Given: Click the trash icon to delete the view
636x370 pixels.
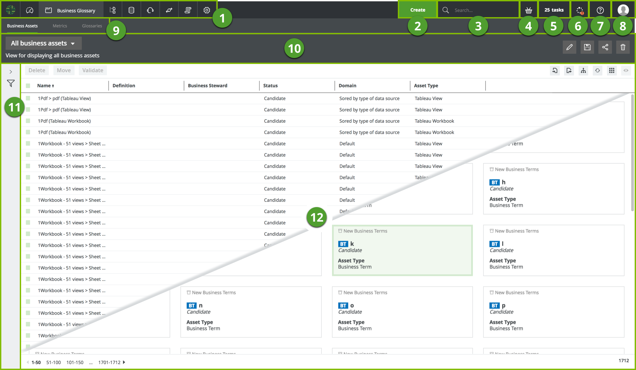Looking at the screenshot, I should (623, 47).
